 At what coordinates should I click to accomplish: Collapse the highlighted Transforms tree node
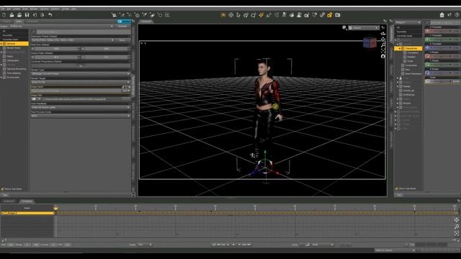point(400,48)
